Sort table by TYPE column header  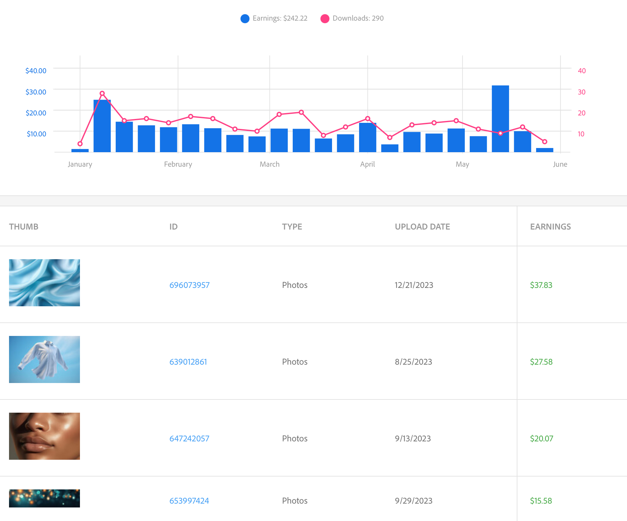click(x=292, y=227)
